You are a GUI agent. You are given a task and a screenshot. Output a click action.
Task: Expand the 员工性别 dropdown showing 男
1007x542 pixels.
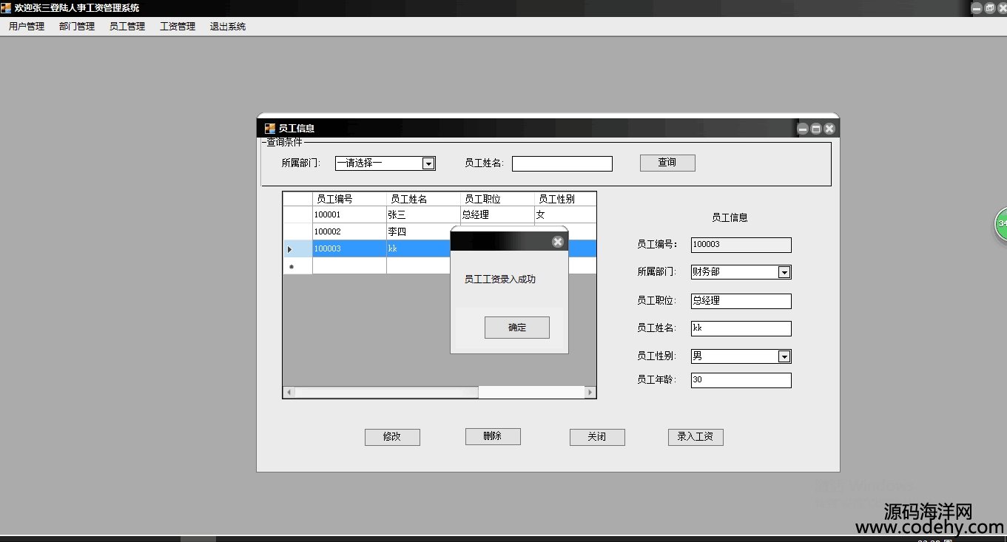784,356
